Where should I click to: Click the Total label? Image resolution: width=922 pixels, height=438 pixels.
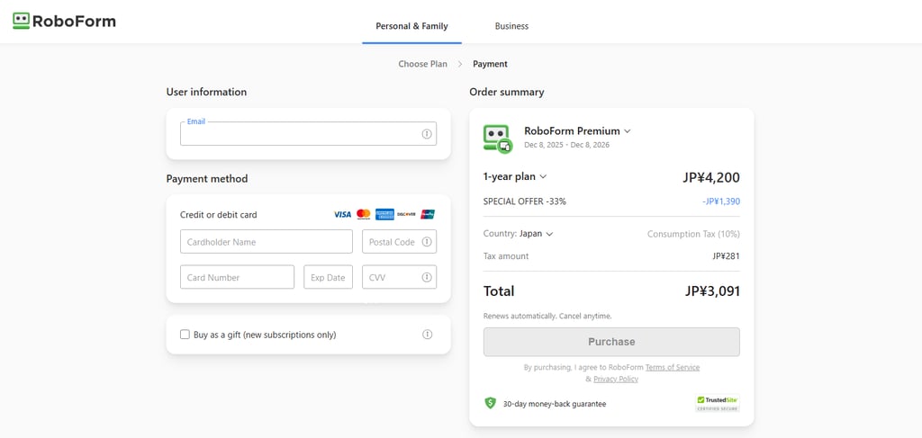point(499,291)
